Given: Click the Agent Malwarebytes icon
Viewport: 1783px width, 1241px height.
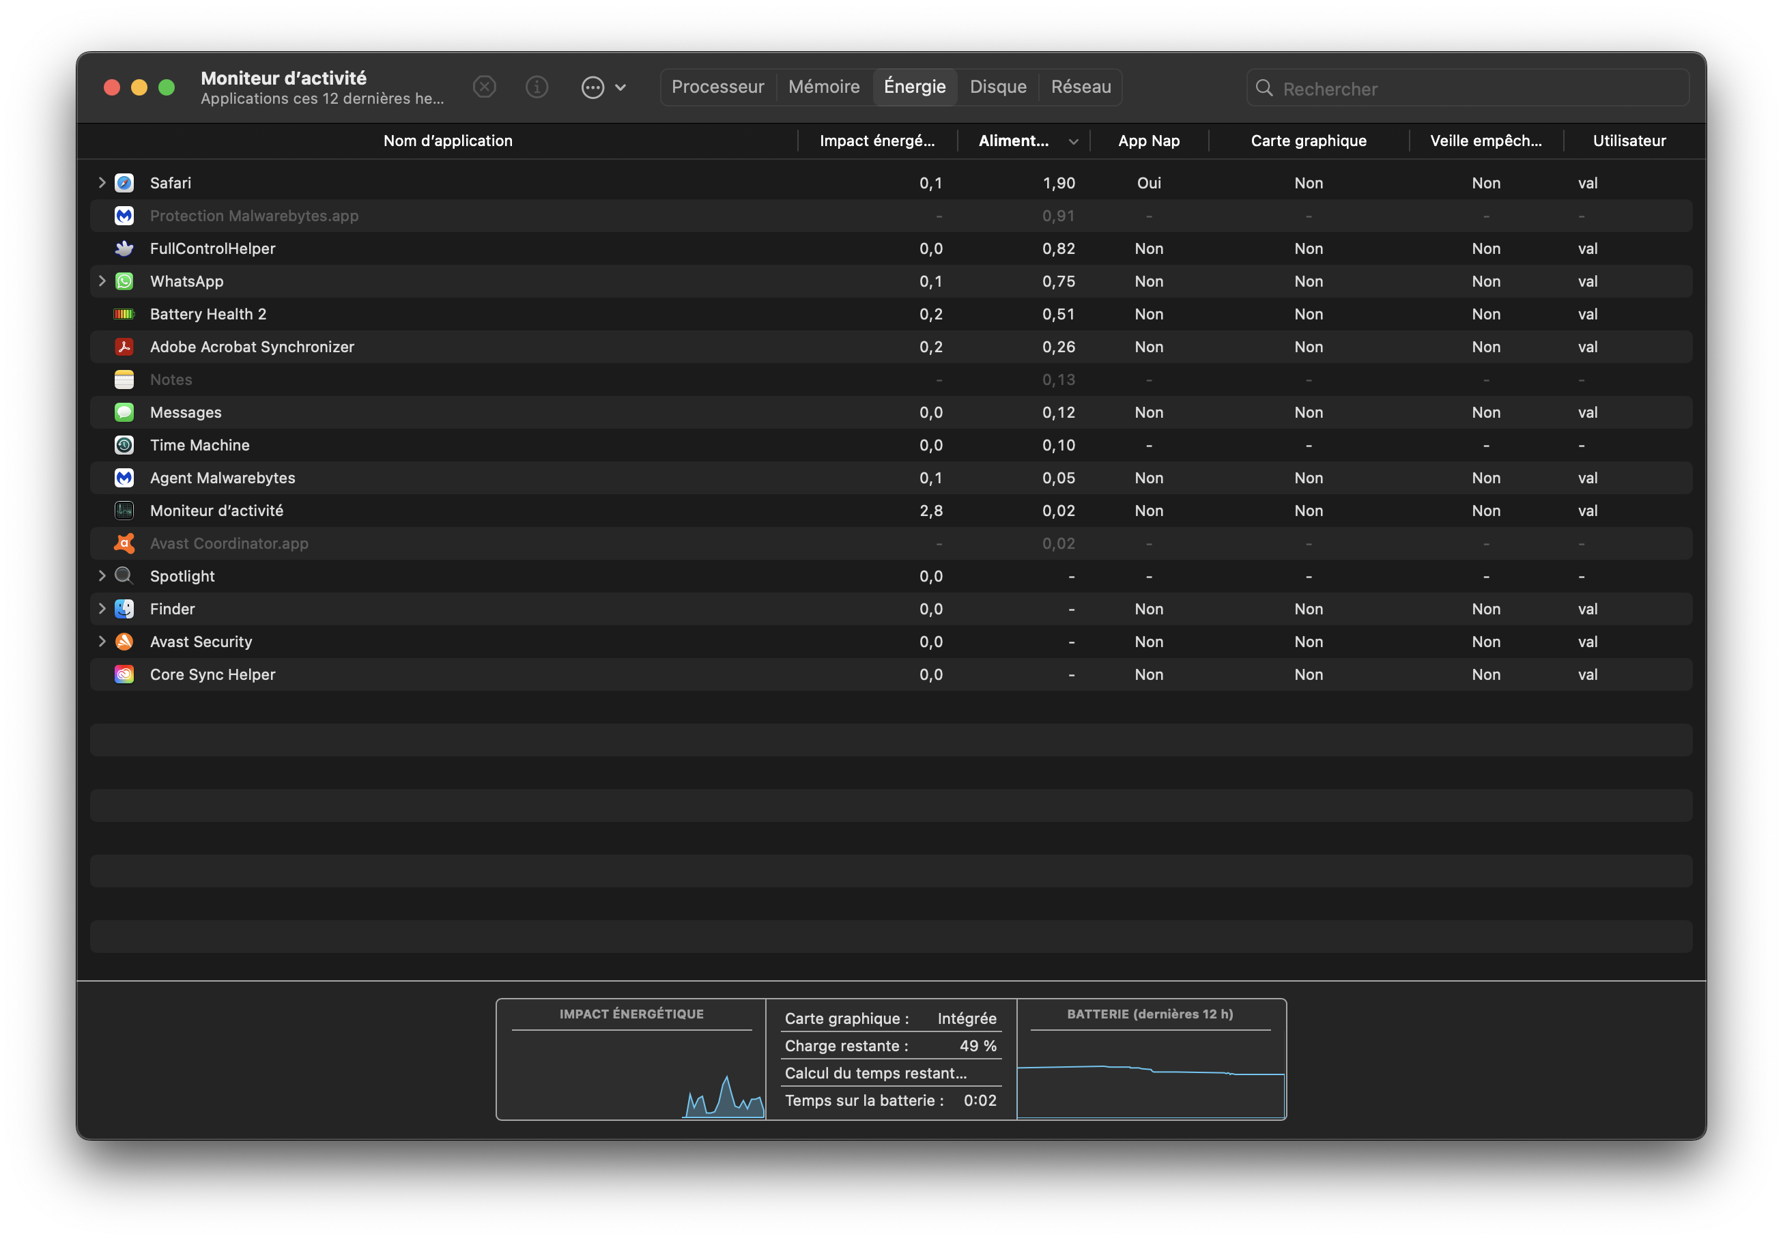Looking at the screenshot, I should click(124, 478).
